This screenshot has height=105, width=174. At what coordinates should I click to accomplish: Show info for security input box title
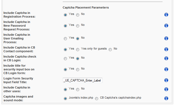[x=166, y=69]
